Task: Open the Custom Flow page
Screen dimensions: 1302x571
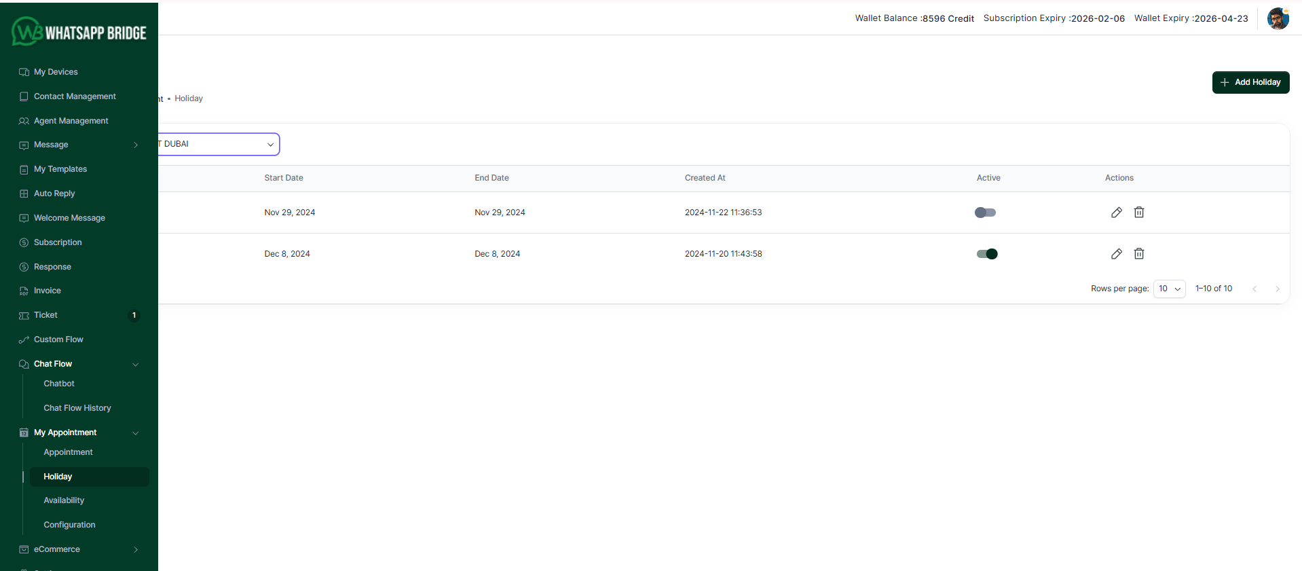Action: coord(58,339)
